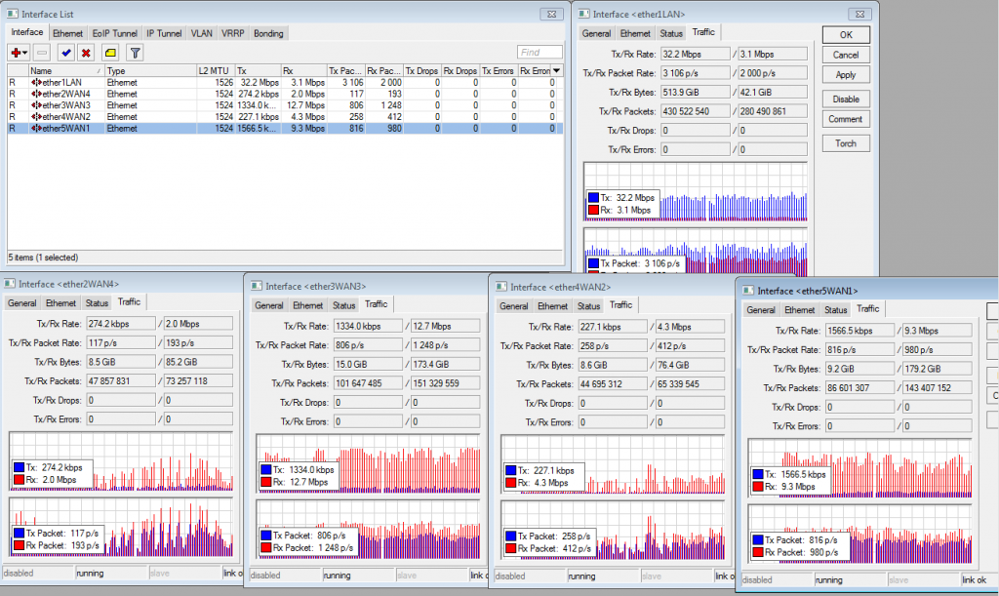
Task: Click the ether4WAN2 interface icon in list
Action: pyautogui.click(x=36, y=117)
